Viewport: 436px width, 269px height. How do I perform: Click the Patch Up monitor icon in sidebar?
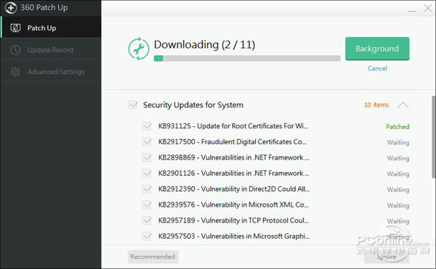coord(15,28)
